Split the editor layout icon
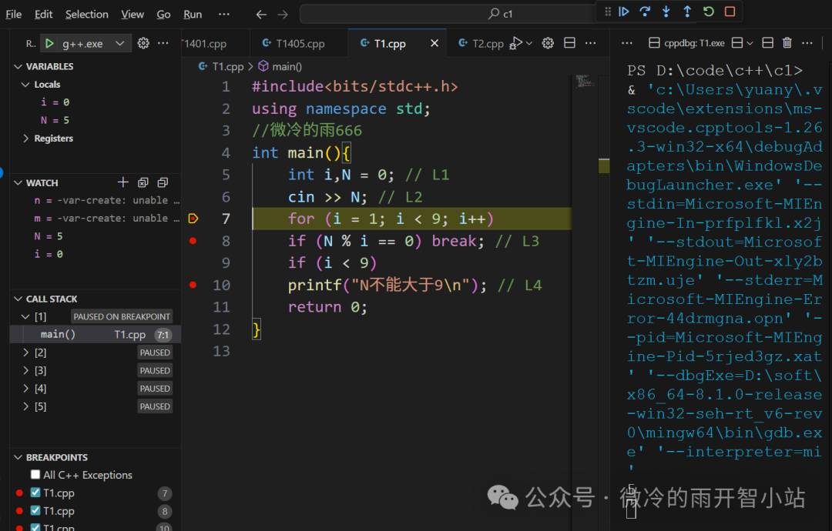832x531 pixels. click(x=569, y=43)
